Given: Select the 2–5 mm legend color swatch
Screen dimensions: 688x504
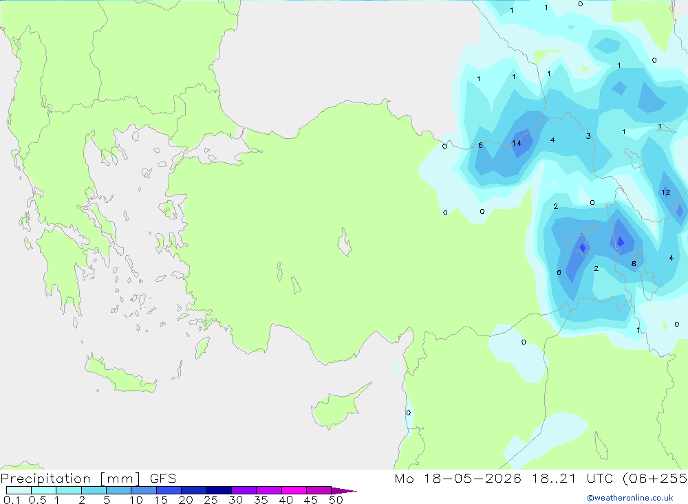Looking at the screenshot, I should pyautogui.click(x=94, y=490).
